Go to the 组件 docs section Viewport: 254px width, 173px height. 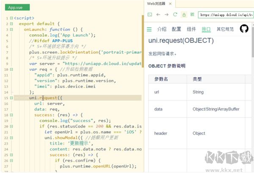tap(191, 29)
